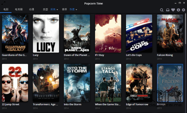Toggle favorite heart on Frozen poster
This screenshot has height=113, width=187.
point(180,67)
